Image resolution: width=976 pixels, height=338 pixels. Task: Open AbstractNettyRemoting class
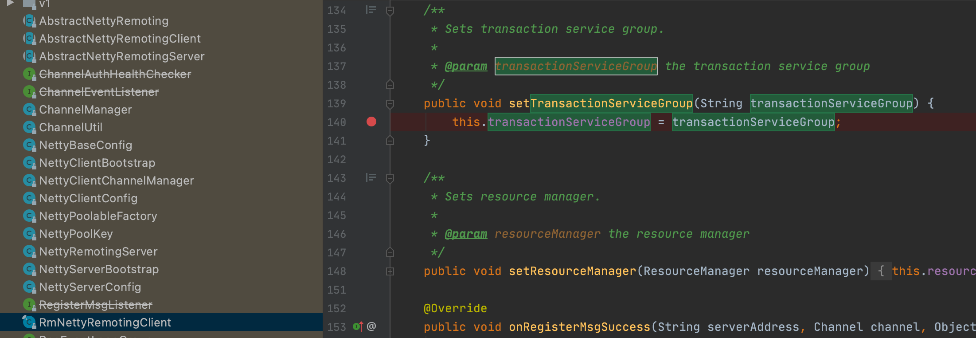click(x=104, y=21)
